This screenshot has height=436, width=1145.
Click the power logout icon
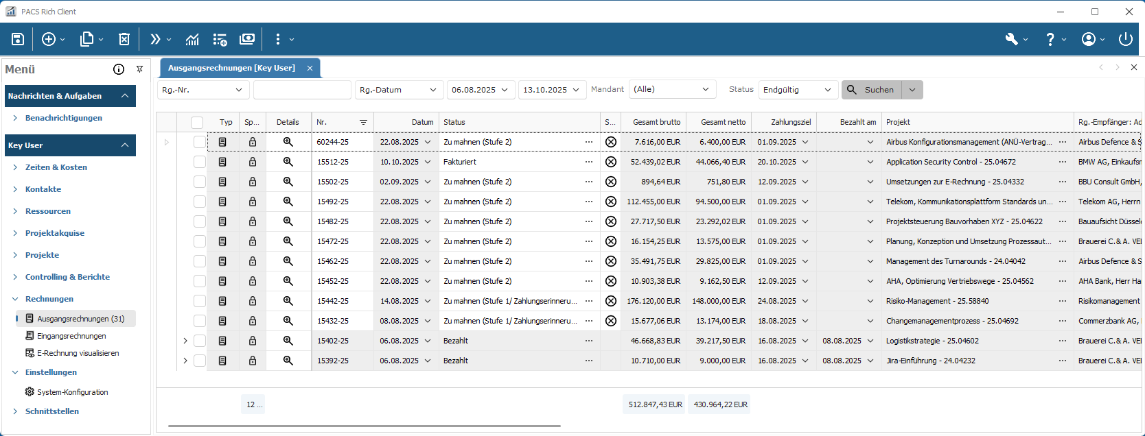tap(1125, 39)
